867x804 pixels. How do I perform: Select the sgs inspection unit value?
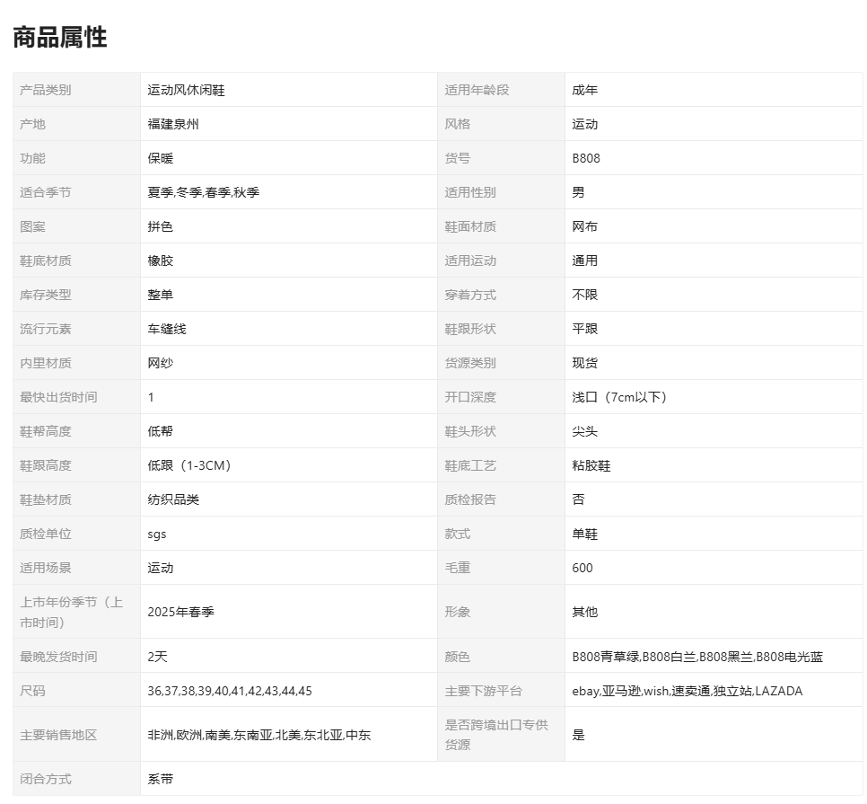[x=157, y=534]
